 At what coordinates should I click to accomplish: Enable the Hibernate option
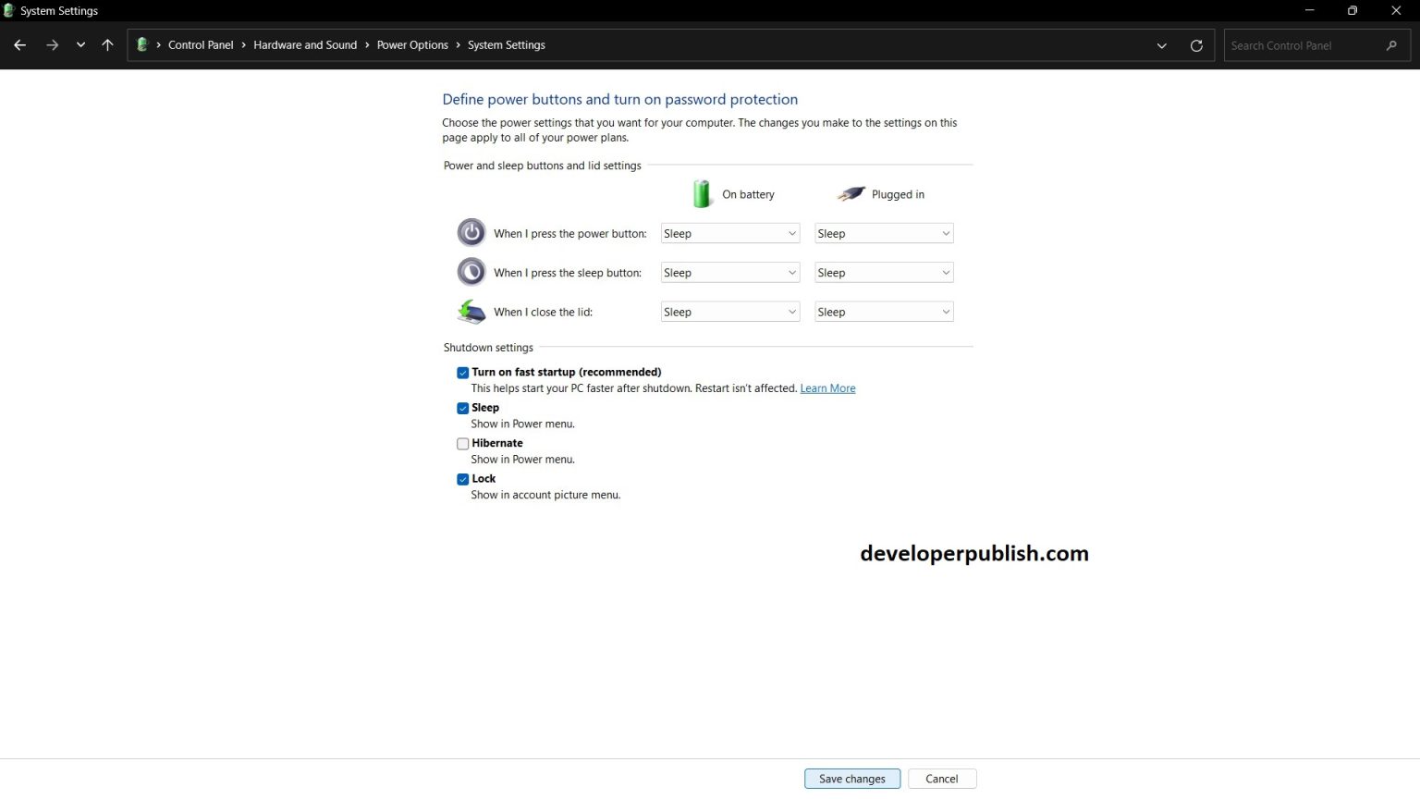462,443
